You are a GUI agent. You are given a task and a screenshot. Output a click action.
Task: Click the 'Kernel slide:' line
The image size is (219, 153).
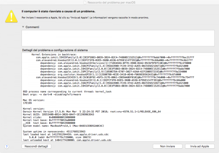[49, 117]
